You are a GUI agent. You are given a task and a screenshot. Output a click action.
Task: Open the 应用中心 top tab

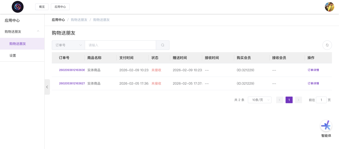click(x=60, y=7)
